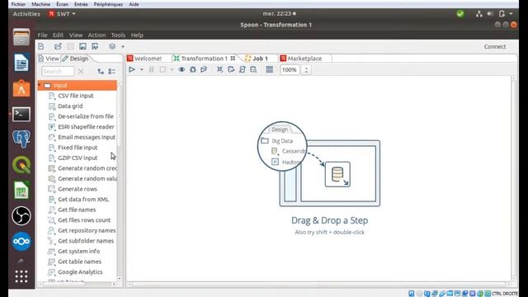Viewport: 528px width, 297px height.
Task: Open the Stop options dropdown arrow
Action: 172,69
